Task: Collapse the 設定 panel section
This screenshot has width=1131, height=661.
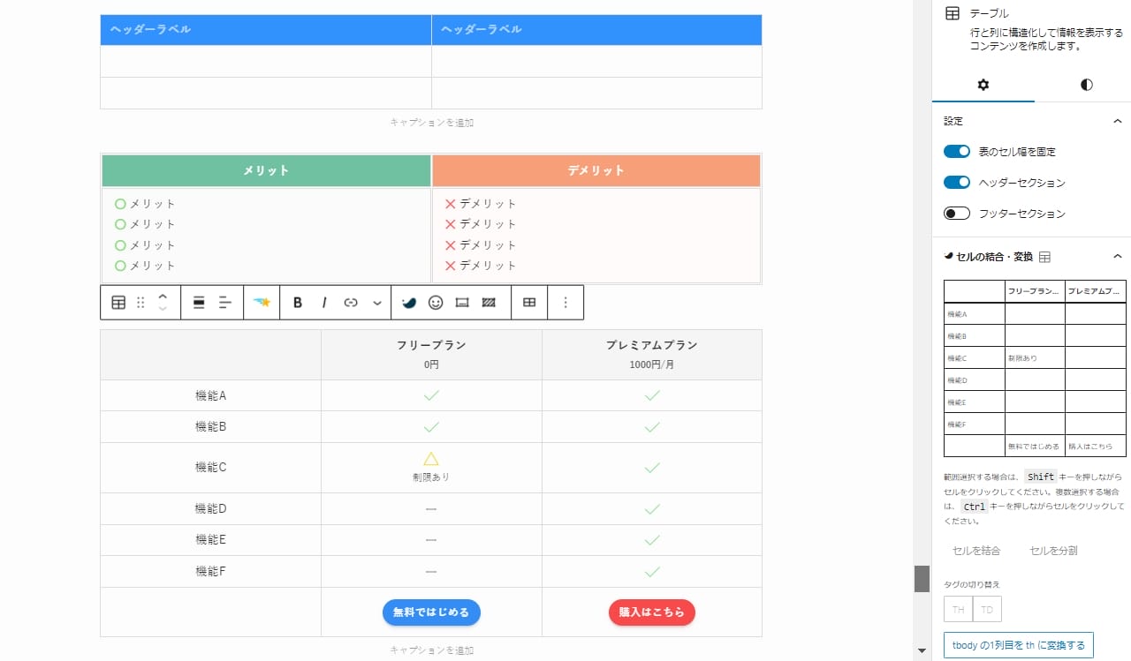Action: (1117, 121)
